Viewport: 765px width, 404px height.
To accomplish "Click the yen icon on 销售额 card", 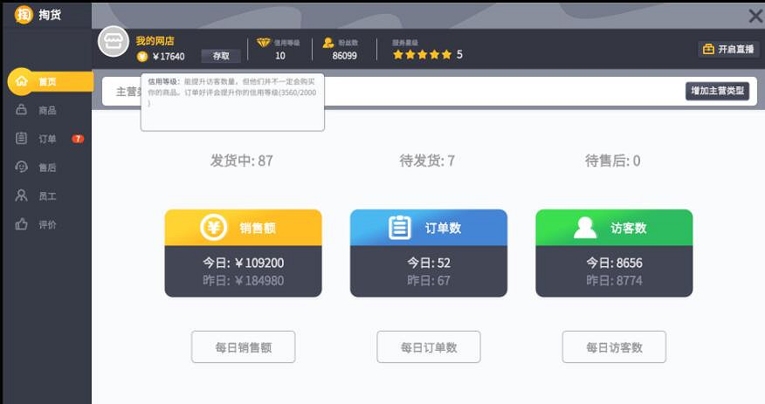I will click(214, 228).
